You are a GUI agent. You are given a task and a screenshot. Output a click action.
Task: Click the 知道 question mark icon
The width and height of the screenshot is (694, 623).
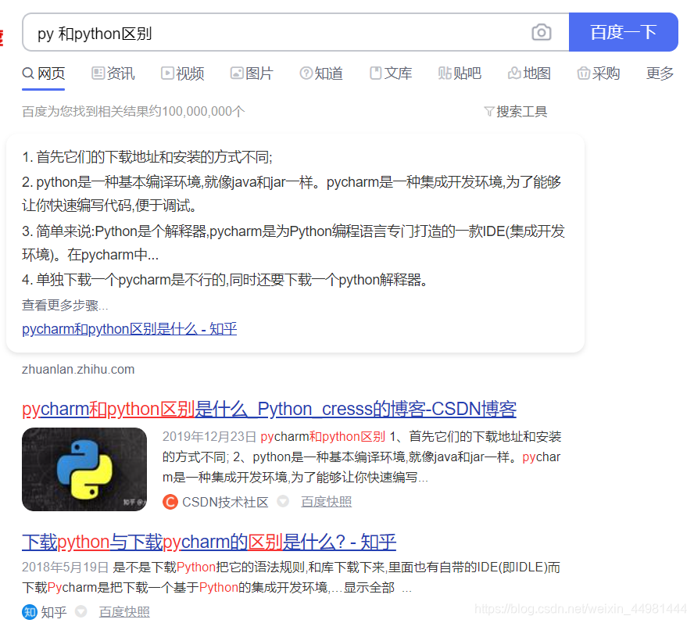coord(306,73)
